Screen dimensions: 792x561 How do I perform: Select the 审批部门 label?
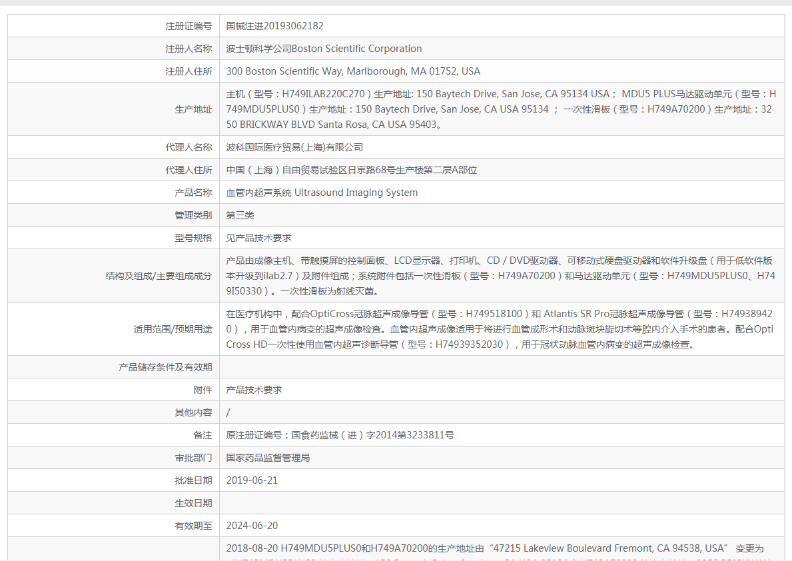pyautogui.click(x=193, y=458)
